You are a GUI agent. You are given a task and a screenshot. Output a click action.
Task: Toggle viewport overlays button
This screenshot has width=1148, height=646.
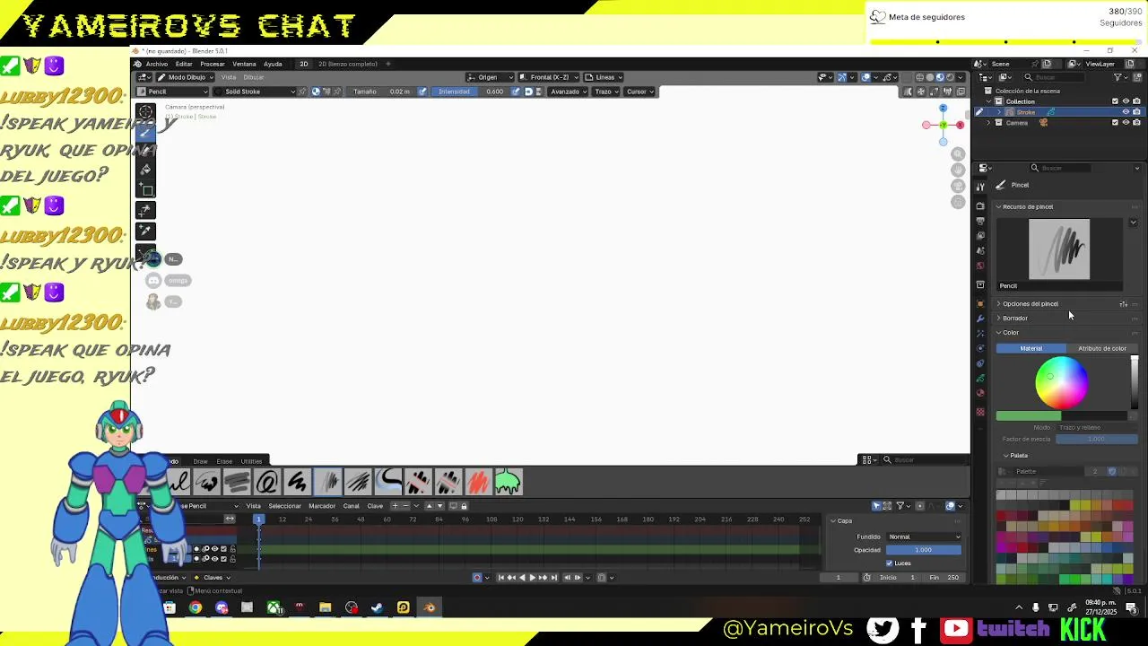click(x=865, y=77)
